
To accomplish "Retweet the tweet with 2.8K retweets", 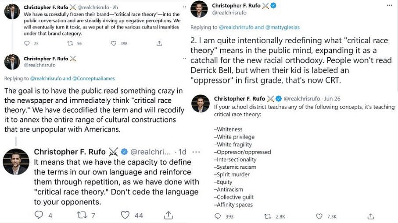I will 268,216.
